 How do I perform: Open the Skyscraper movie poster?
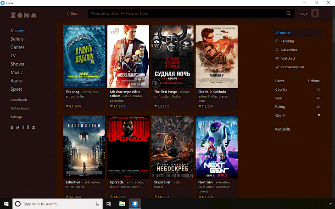coord(173,147)
